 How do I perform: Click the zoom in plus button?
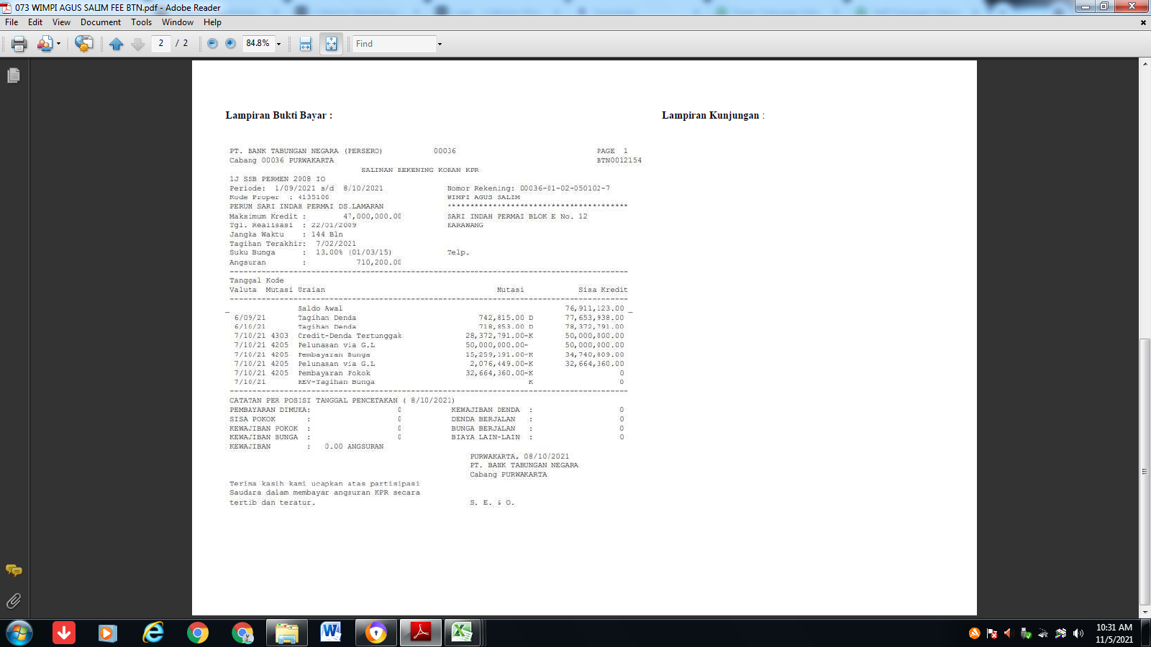(230, 44)
